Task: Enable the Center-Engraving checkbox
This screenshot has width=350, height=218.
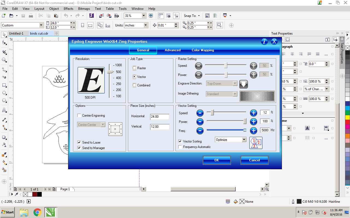Action: tap(79, 116)
